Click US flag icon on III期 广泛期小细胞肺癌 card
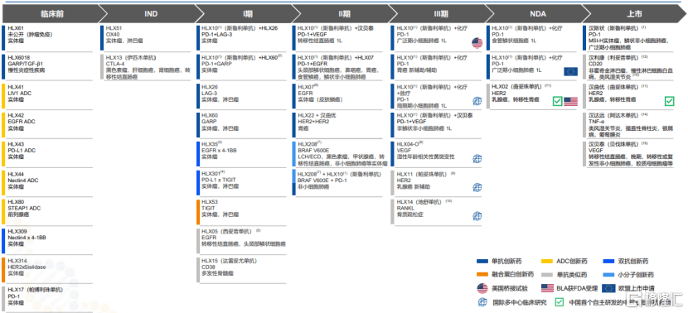 pos(477,43)
